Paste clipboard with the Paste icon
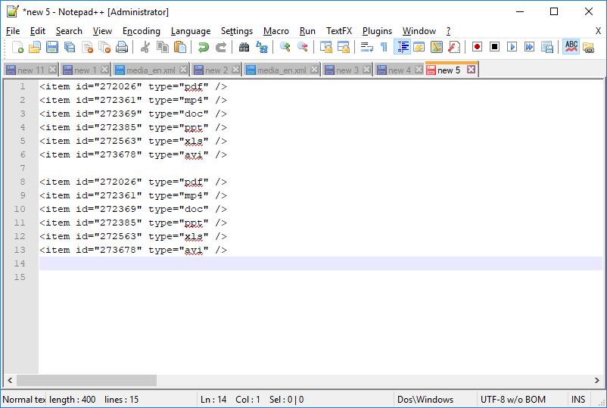 click(x=180, y=47)
